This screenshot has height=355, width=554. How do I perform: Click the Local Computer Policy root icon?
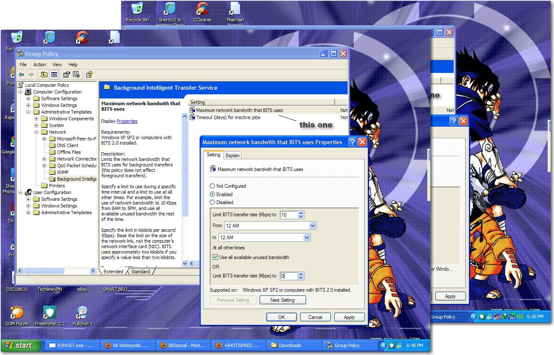21,85
